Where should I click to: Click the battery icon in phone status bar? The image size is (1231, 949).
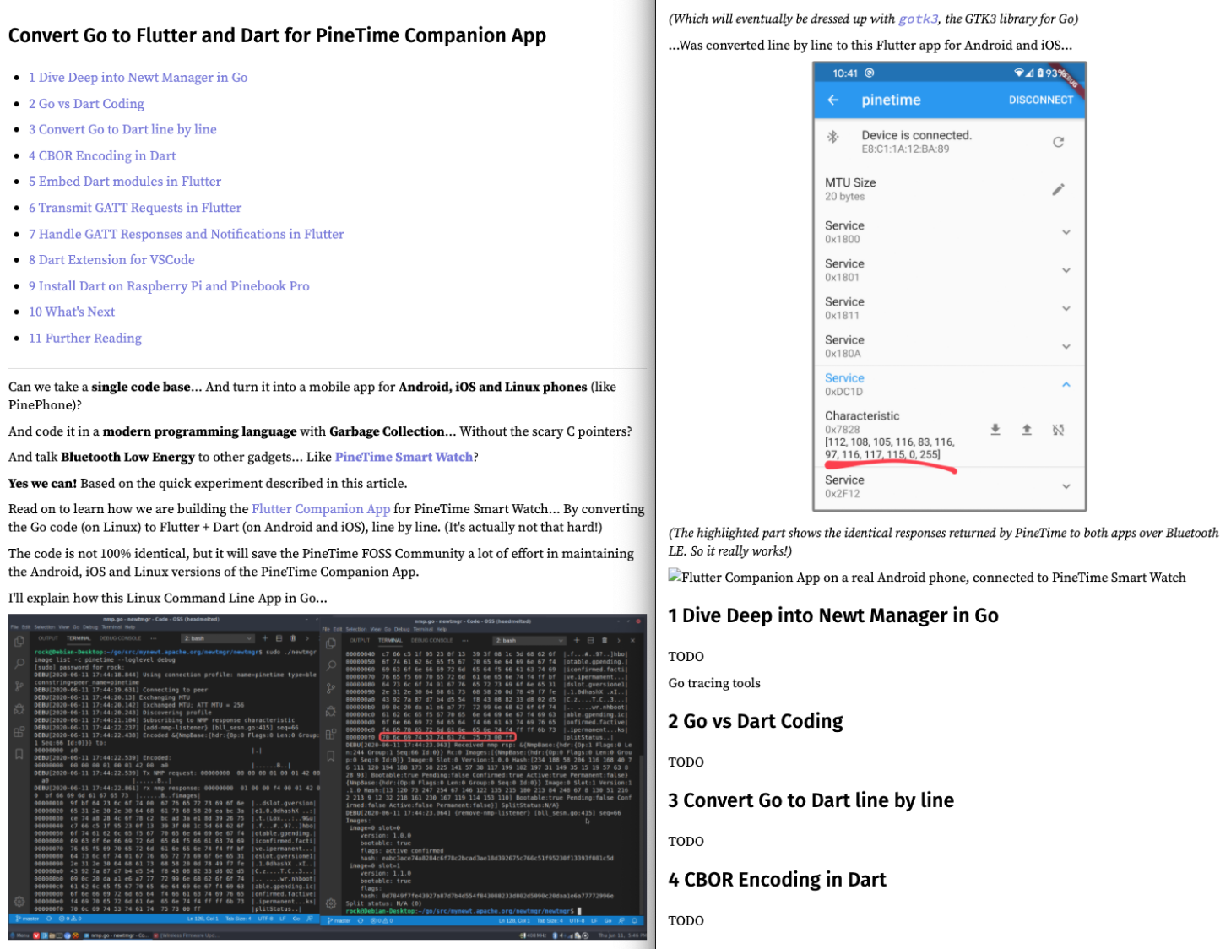pos(1040,73)
